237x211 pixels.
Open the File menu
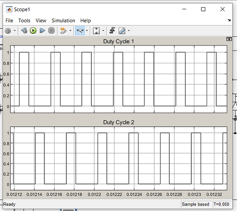pyautogui.click(x=9, y=21)
